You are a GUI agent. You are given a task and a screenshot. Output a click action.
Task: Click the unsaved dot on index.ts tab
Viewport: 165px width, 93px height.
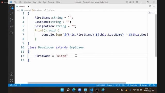pyautogui.click(x=29, y=6)
